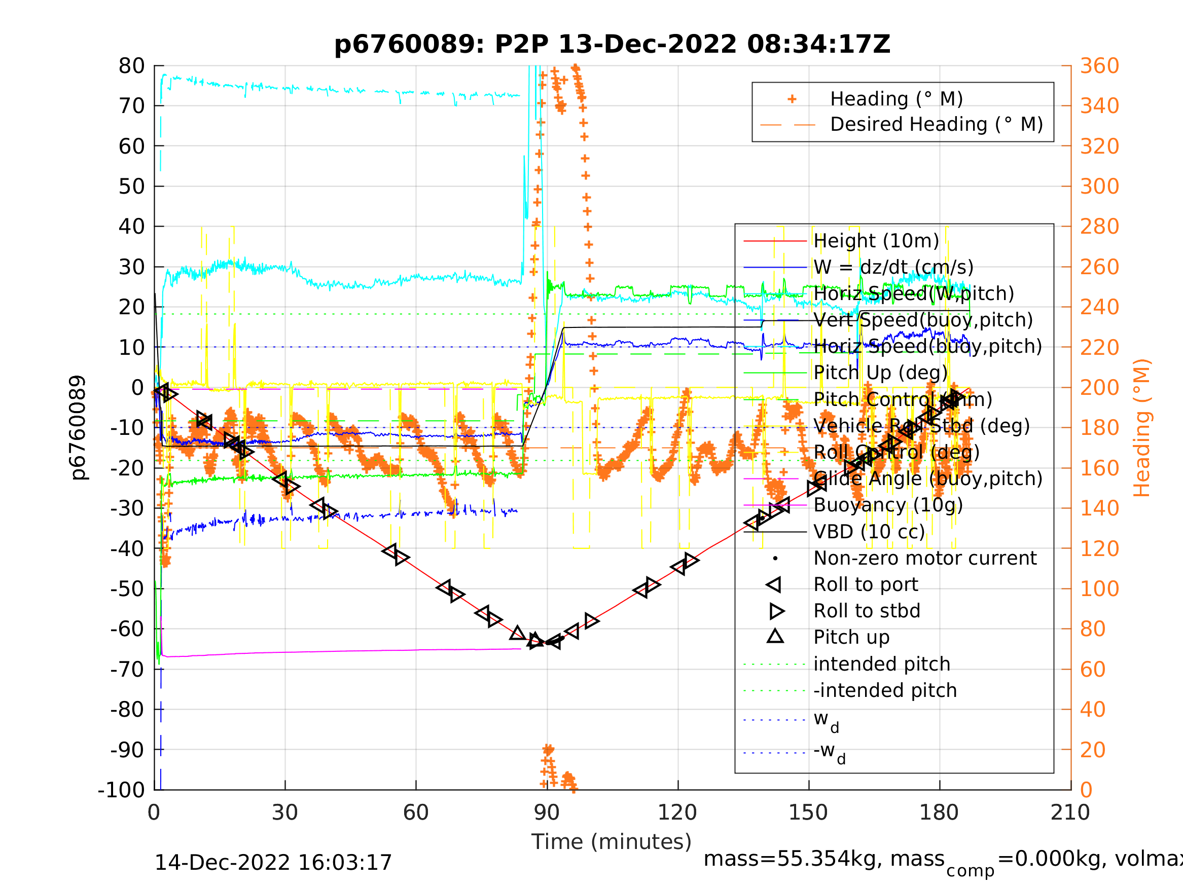Viewport: 1183px width, 887px height.
Task: Click legend entry 'Height (10m)'
Action: 876,241
